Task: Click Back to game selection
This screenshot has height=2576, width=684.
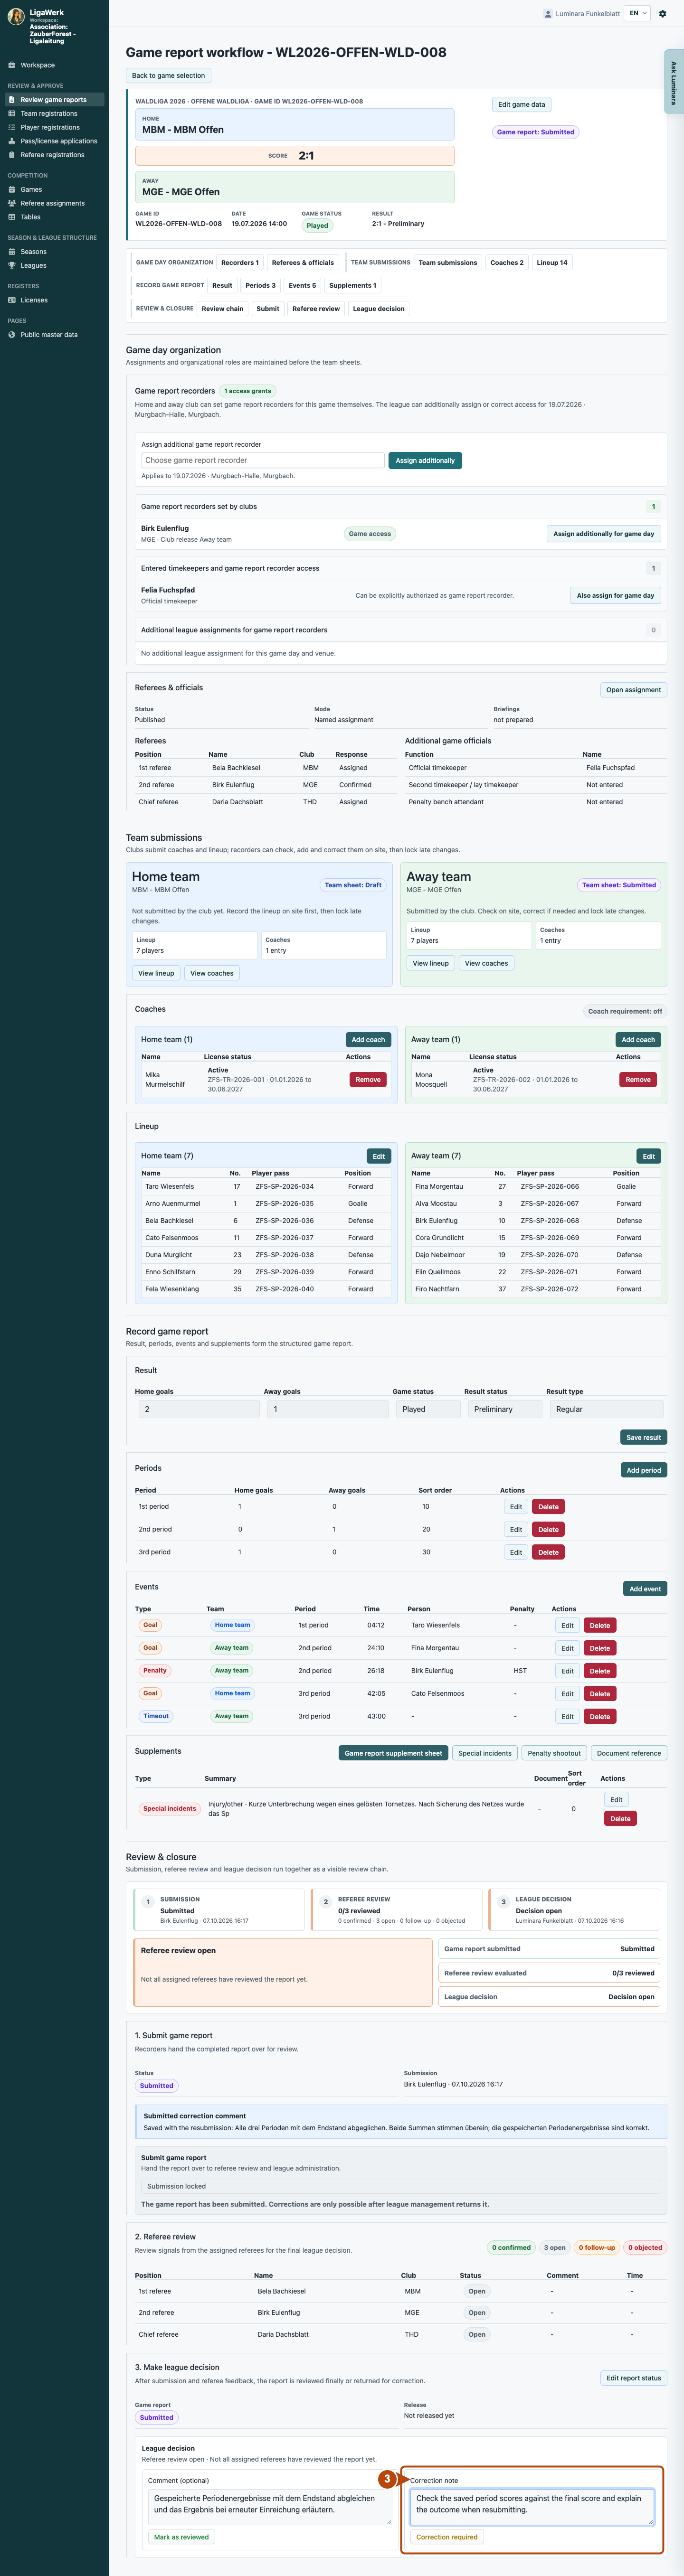Action: click(x=168, y=75)
